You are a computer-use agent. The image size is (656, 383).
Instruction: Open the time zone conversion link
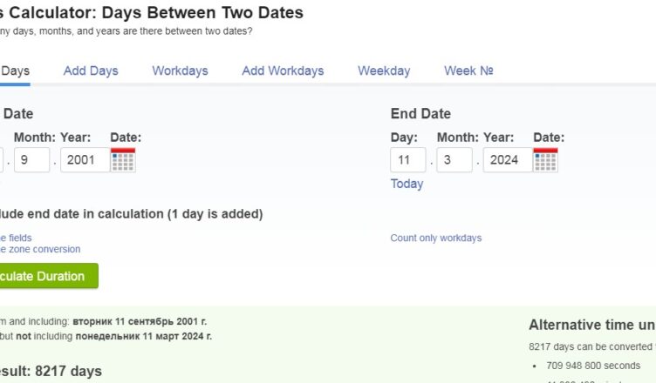(40, 249)
